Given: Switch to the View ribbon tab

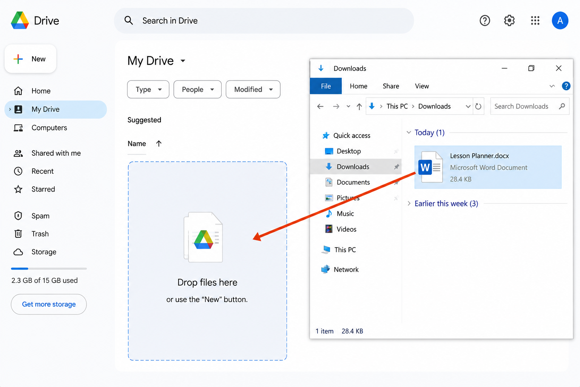Looking at the screenshot, I should pos(422,86).
